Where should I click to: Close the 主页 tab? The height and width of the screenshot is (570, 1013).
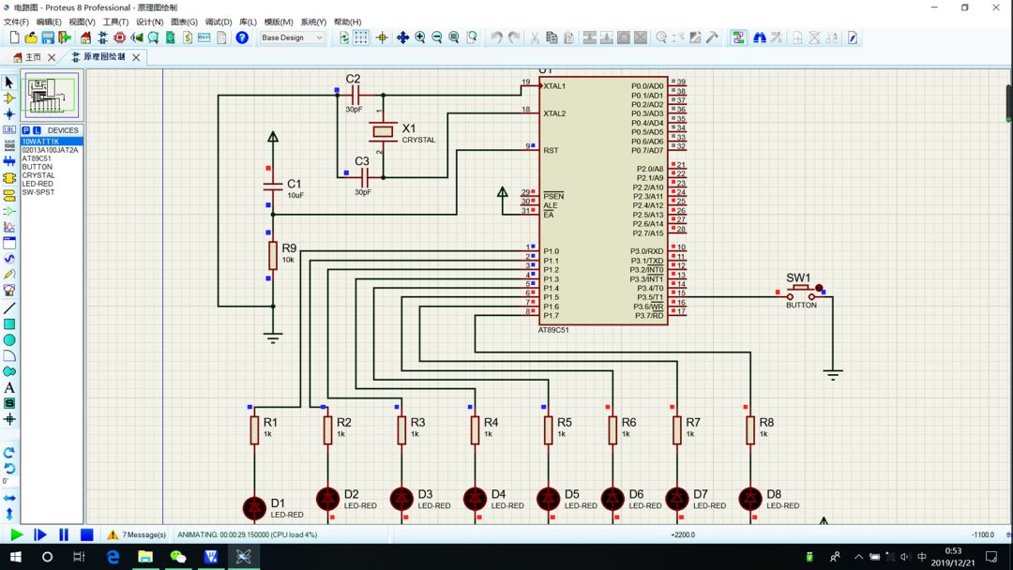coord(52,57)
